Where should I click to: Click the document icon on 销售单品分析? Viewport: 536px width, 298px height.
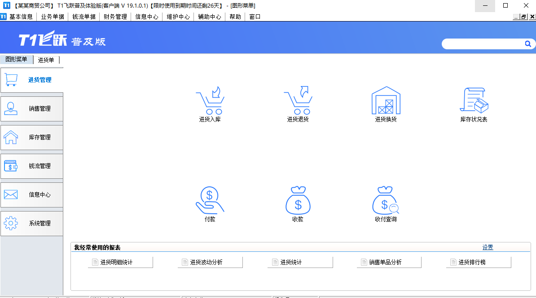364,262
